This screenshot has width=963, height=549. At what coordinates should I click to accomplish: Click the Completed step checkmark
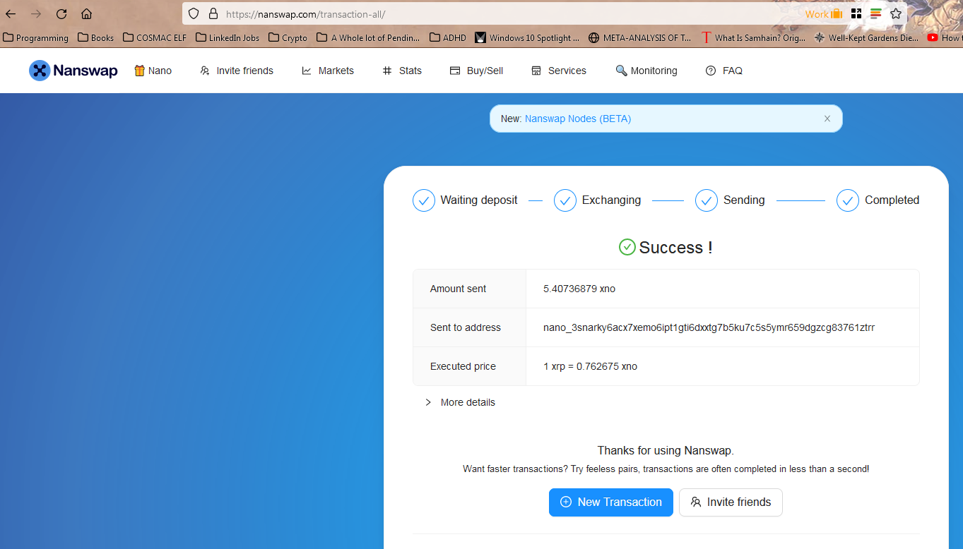(x=848, y=200)
